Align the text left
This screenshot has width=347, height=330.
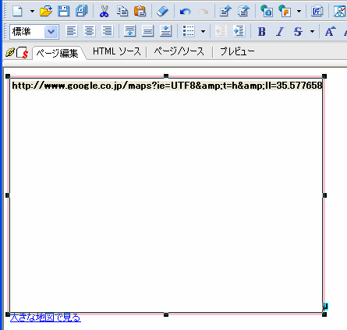72,31
